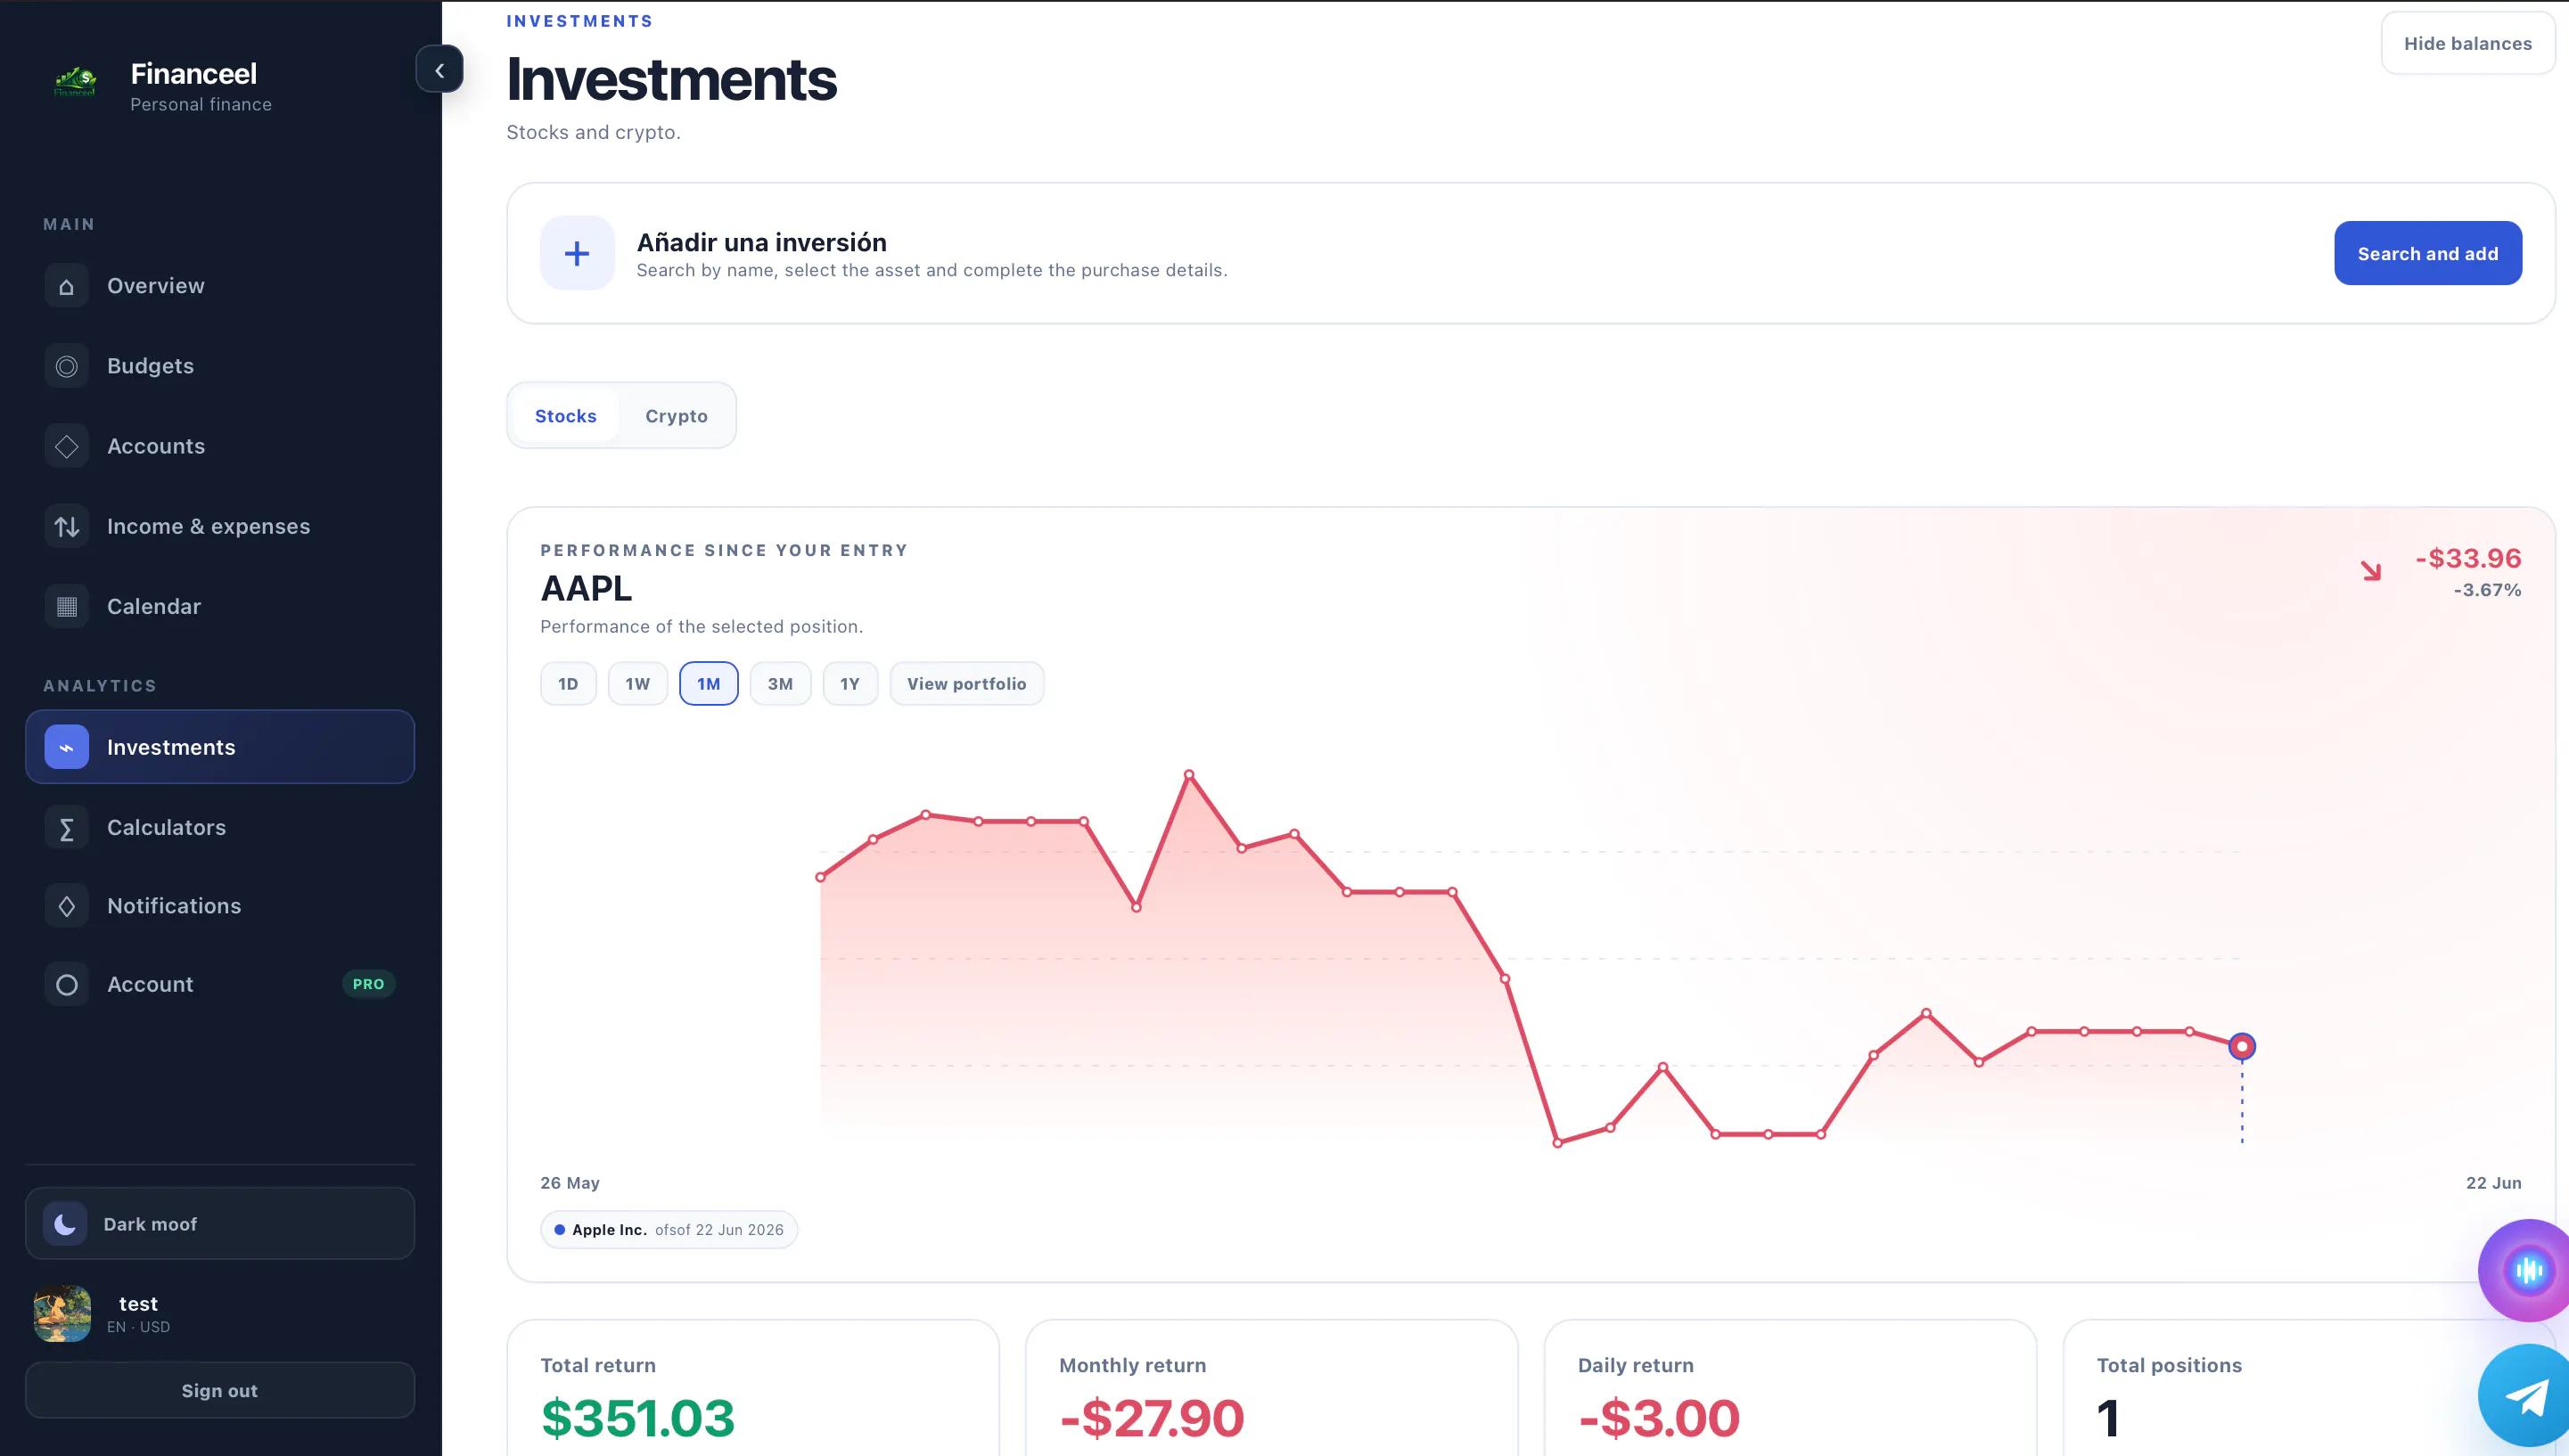2569x1456 pixels.
Task: Click the Total return $351.03 value
Action: click(x=637, y=1418)
